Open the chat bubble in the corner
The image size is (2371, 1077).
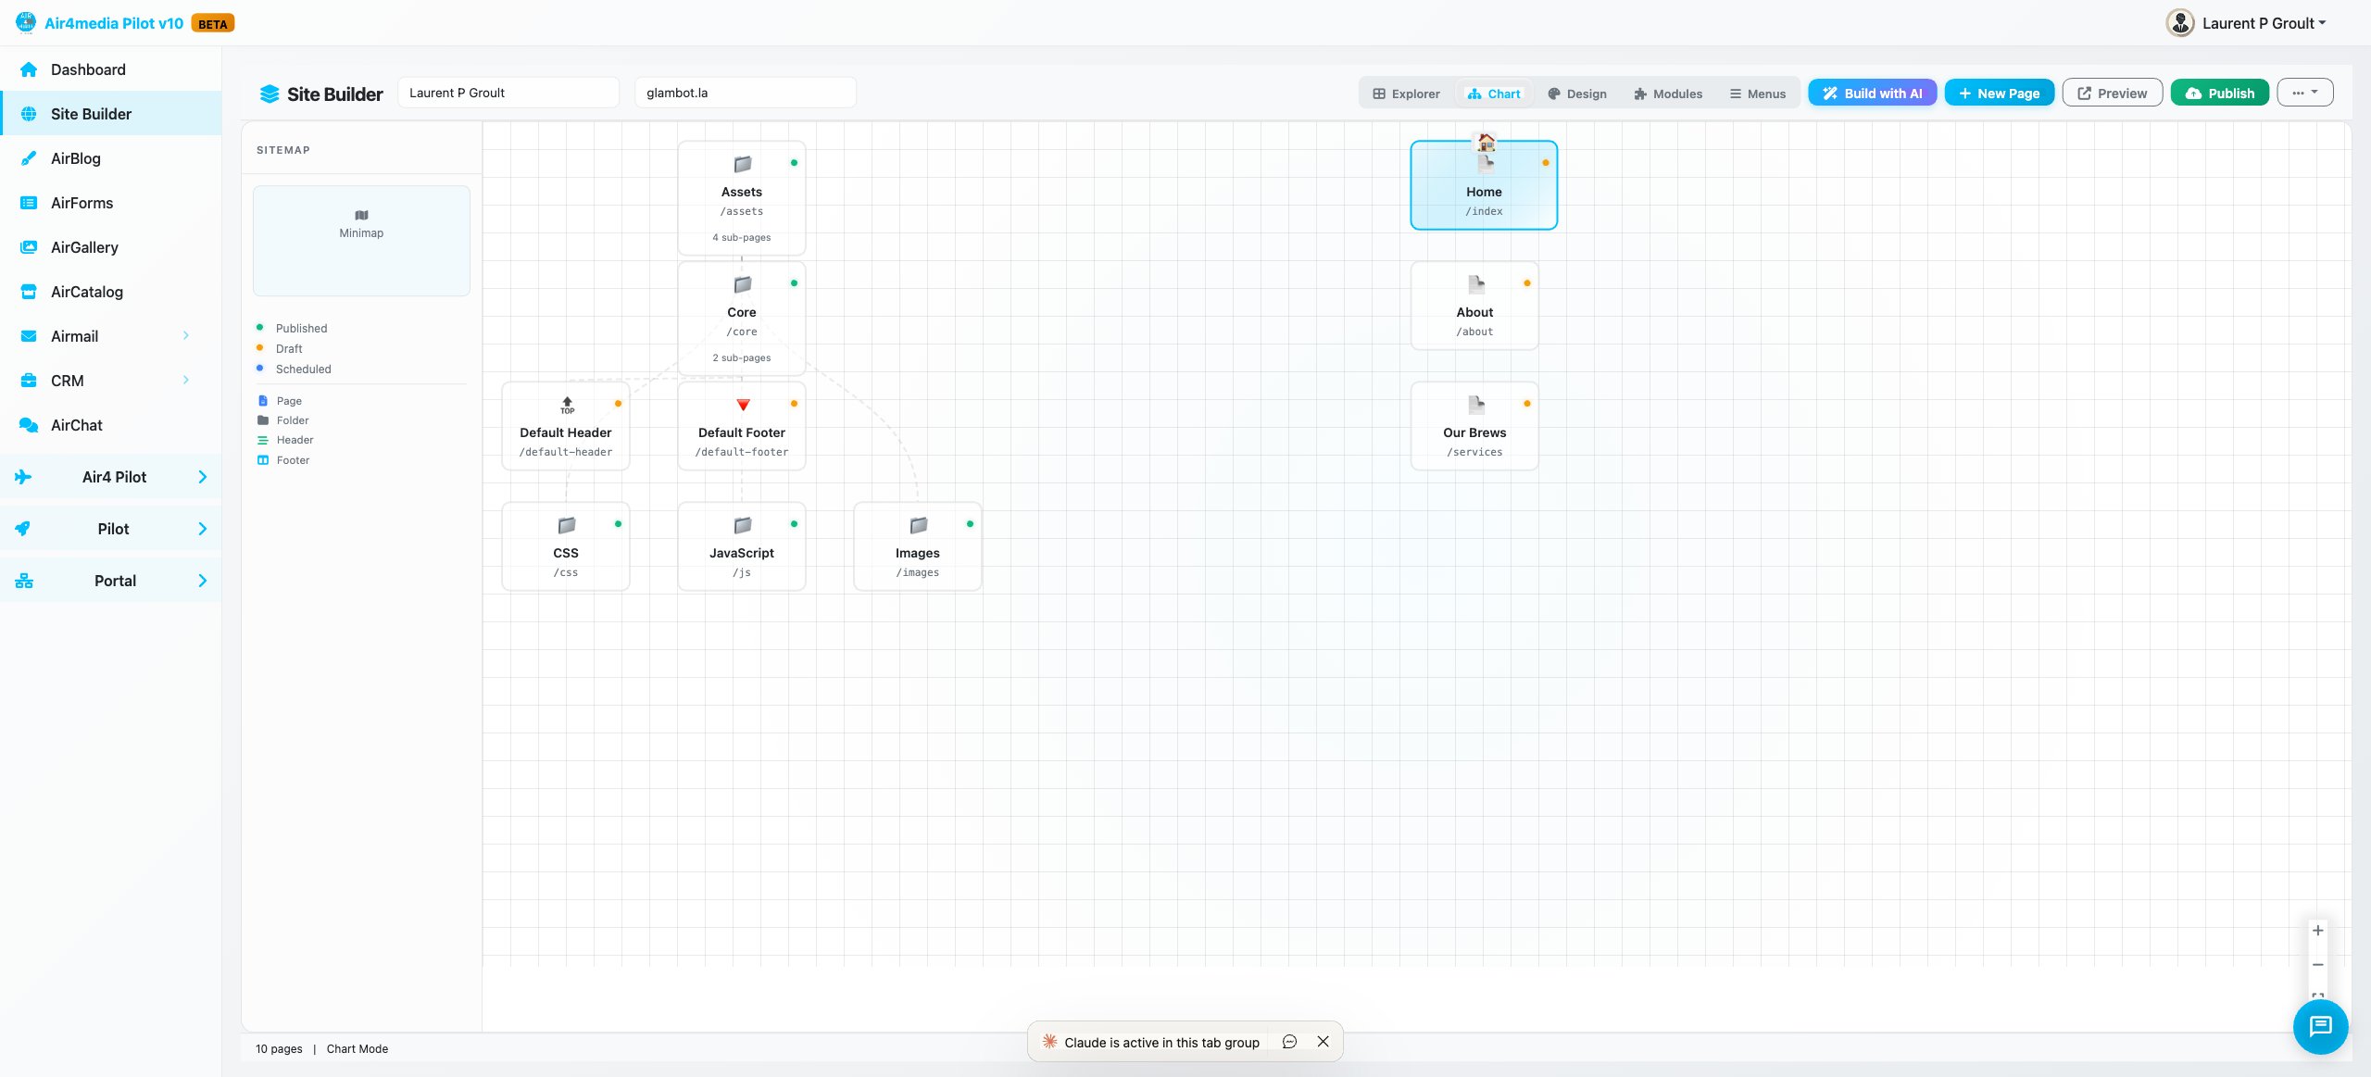[2321, 1026]
